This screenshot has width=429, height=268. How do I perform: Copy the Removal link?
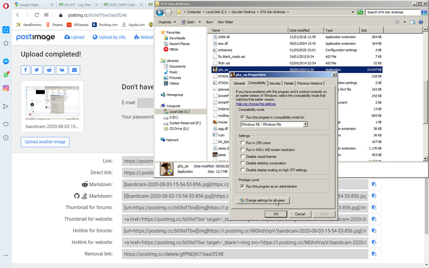(374, 254)
